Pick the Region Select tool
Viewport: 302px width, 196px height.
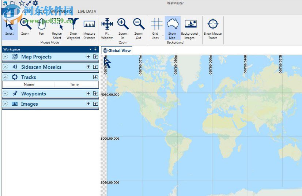[57, 29]
